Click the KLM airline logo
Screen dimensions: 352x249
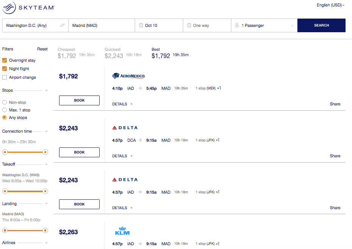click(122, 231)
